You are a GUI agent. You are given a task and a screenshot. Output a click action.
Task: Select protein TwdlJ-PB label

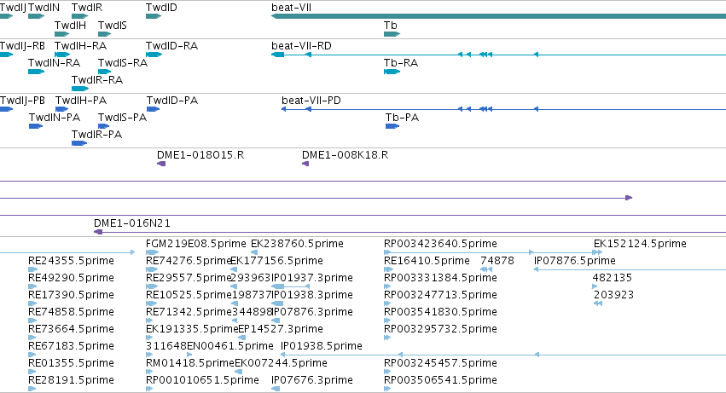point(22,101)
